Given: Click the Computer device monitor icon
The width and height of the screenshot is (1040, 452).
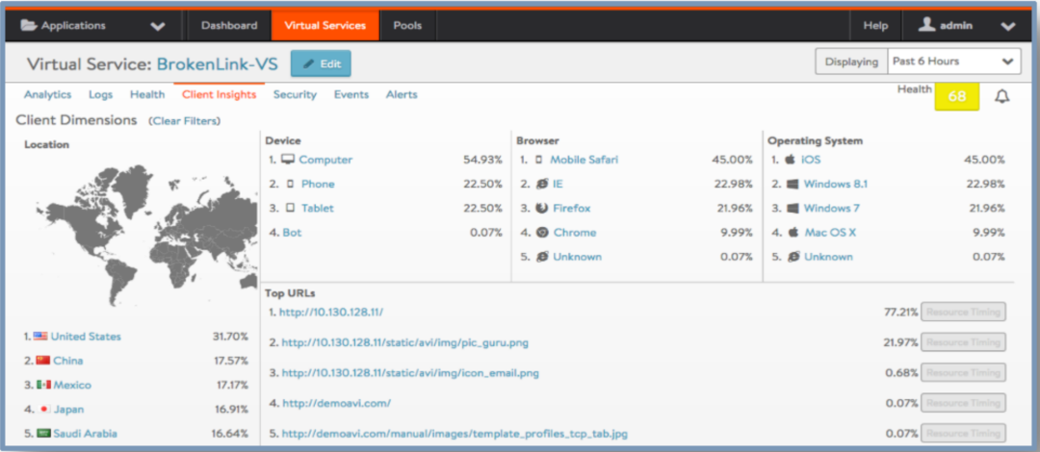Looking at the screenshot, I should point(287,160).
